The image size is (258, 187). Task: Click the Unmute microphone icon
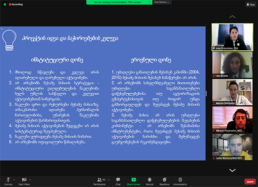[8, 180]
